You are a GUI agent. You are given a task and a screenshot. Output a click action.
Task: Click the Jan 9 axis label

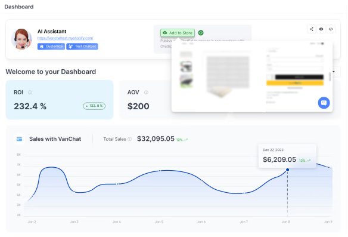(328, 221)
